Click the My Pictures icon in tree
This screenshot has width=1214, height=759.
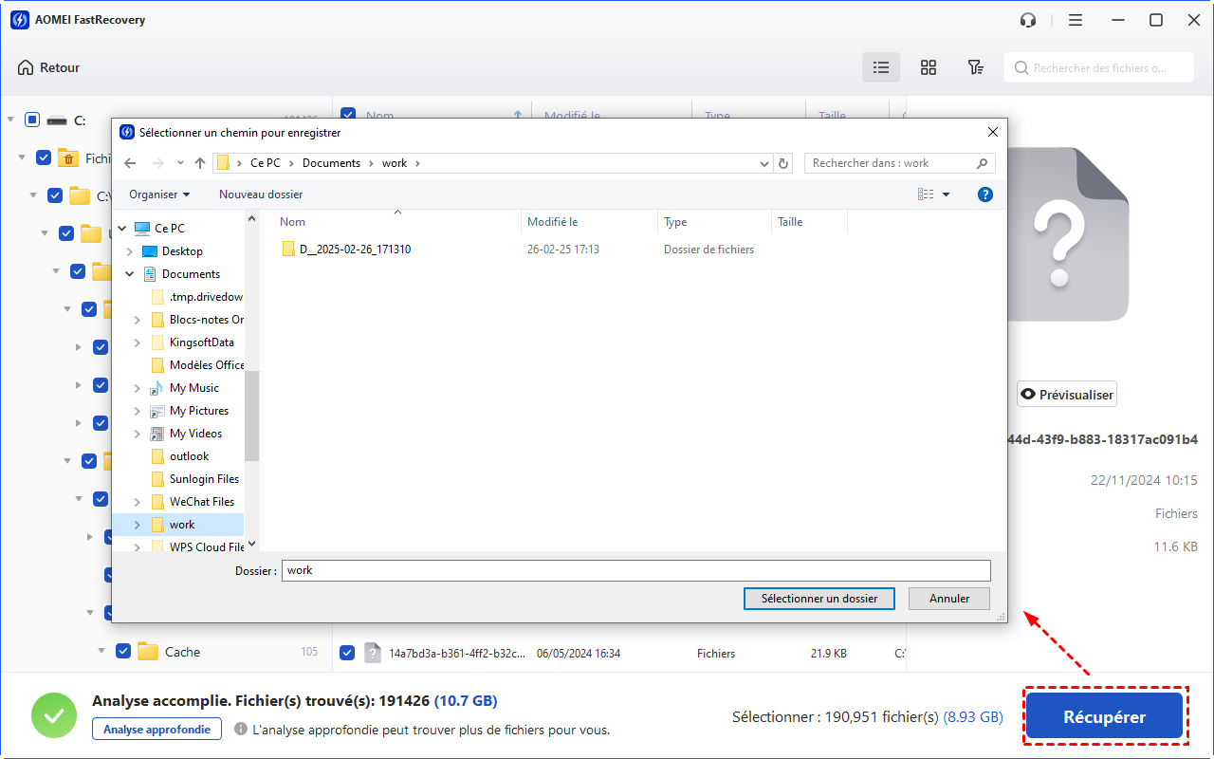[157, 411]
